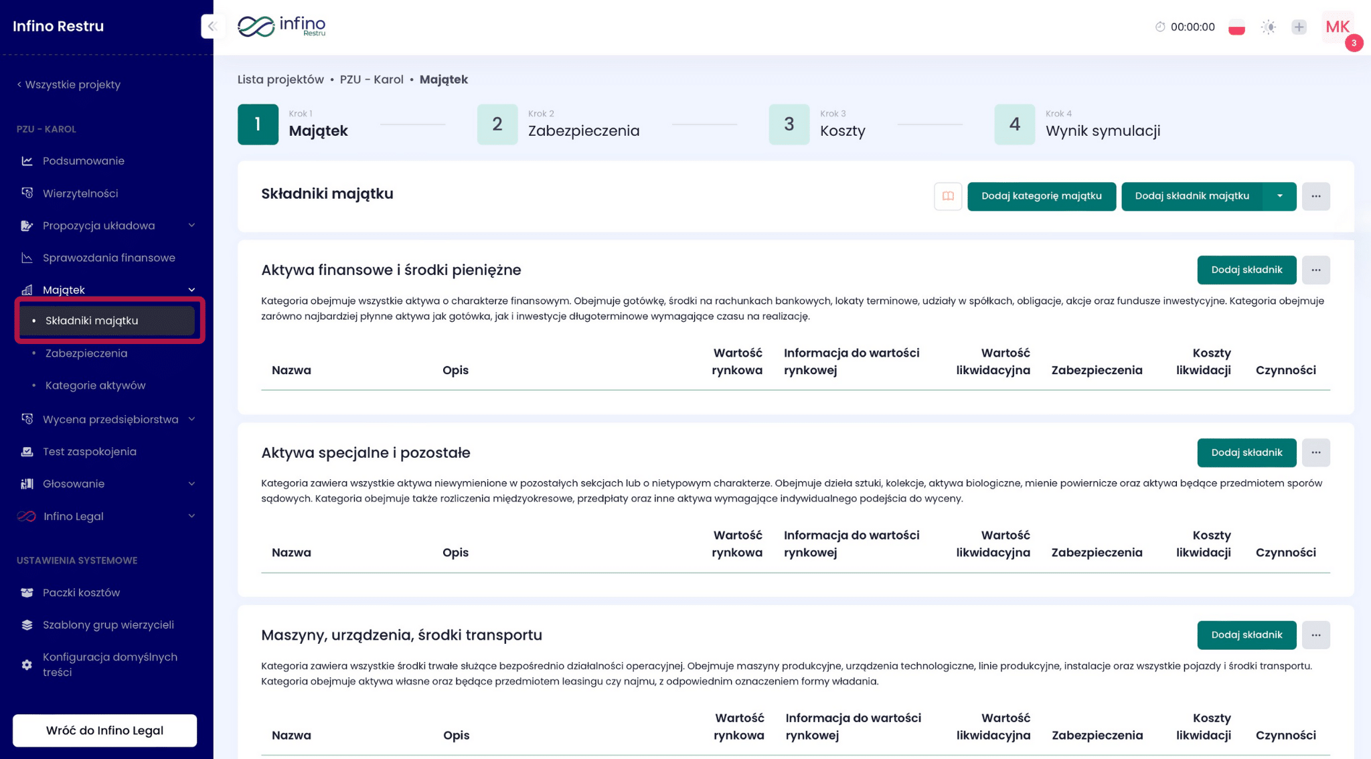Click the Dodaj kategorię majątku button
Image resolution: width=1371 pixels, height=759 pixels.
tap(1041, 196)
